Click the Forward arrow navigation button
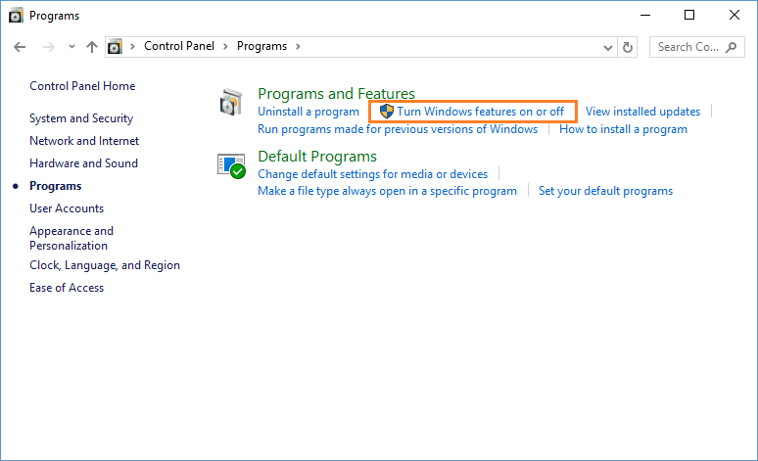 48,47
